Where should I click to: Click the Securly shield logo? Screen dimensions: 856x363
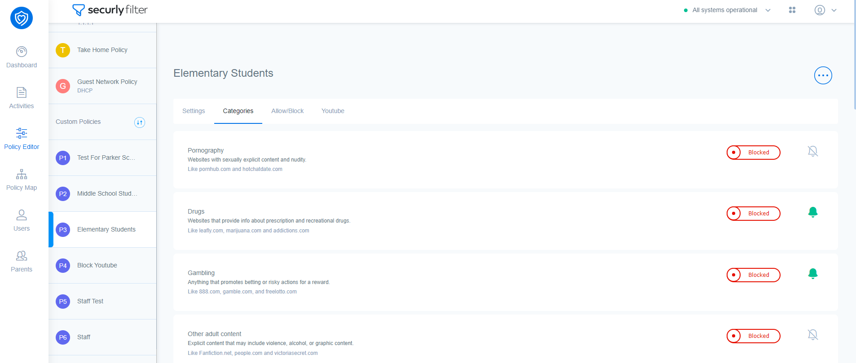click(x=22, y=18)
